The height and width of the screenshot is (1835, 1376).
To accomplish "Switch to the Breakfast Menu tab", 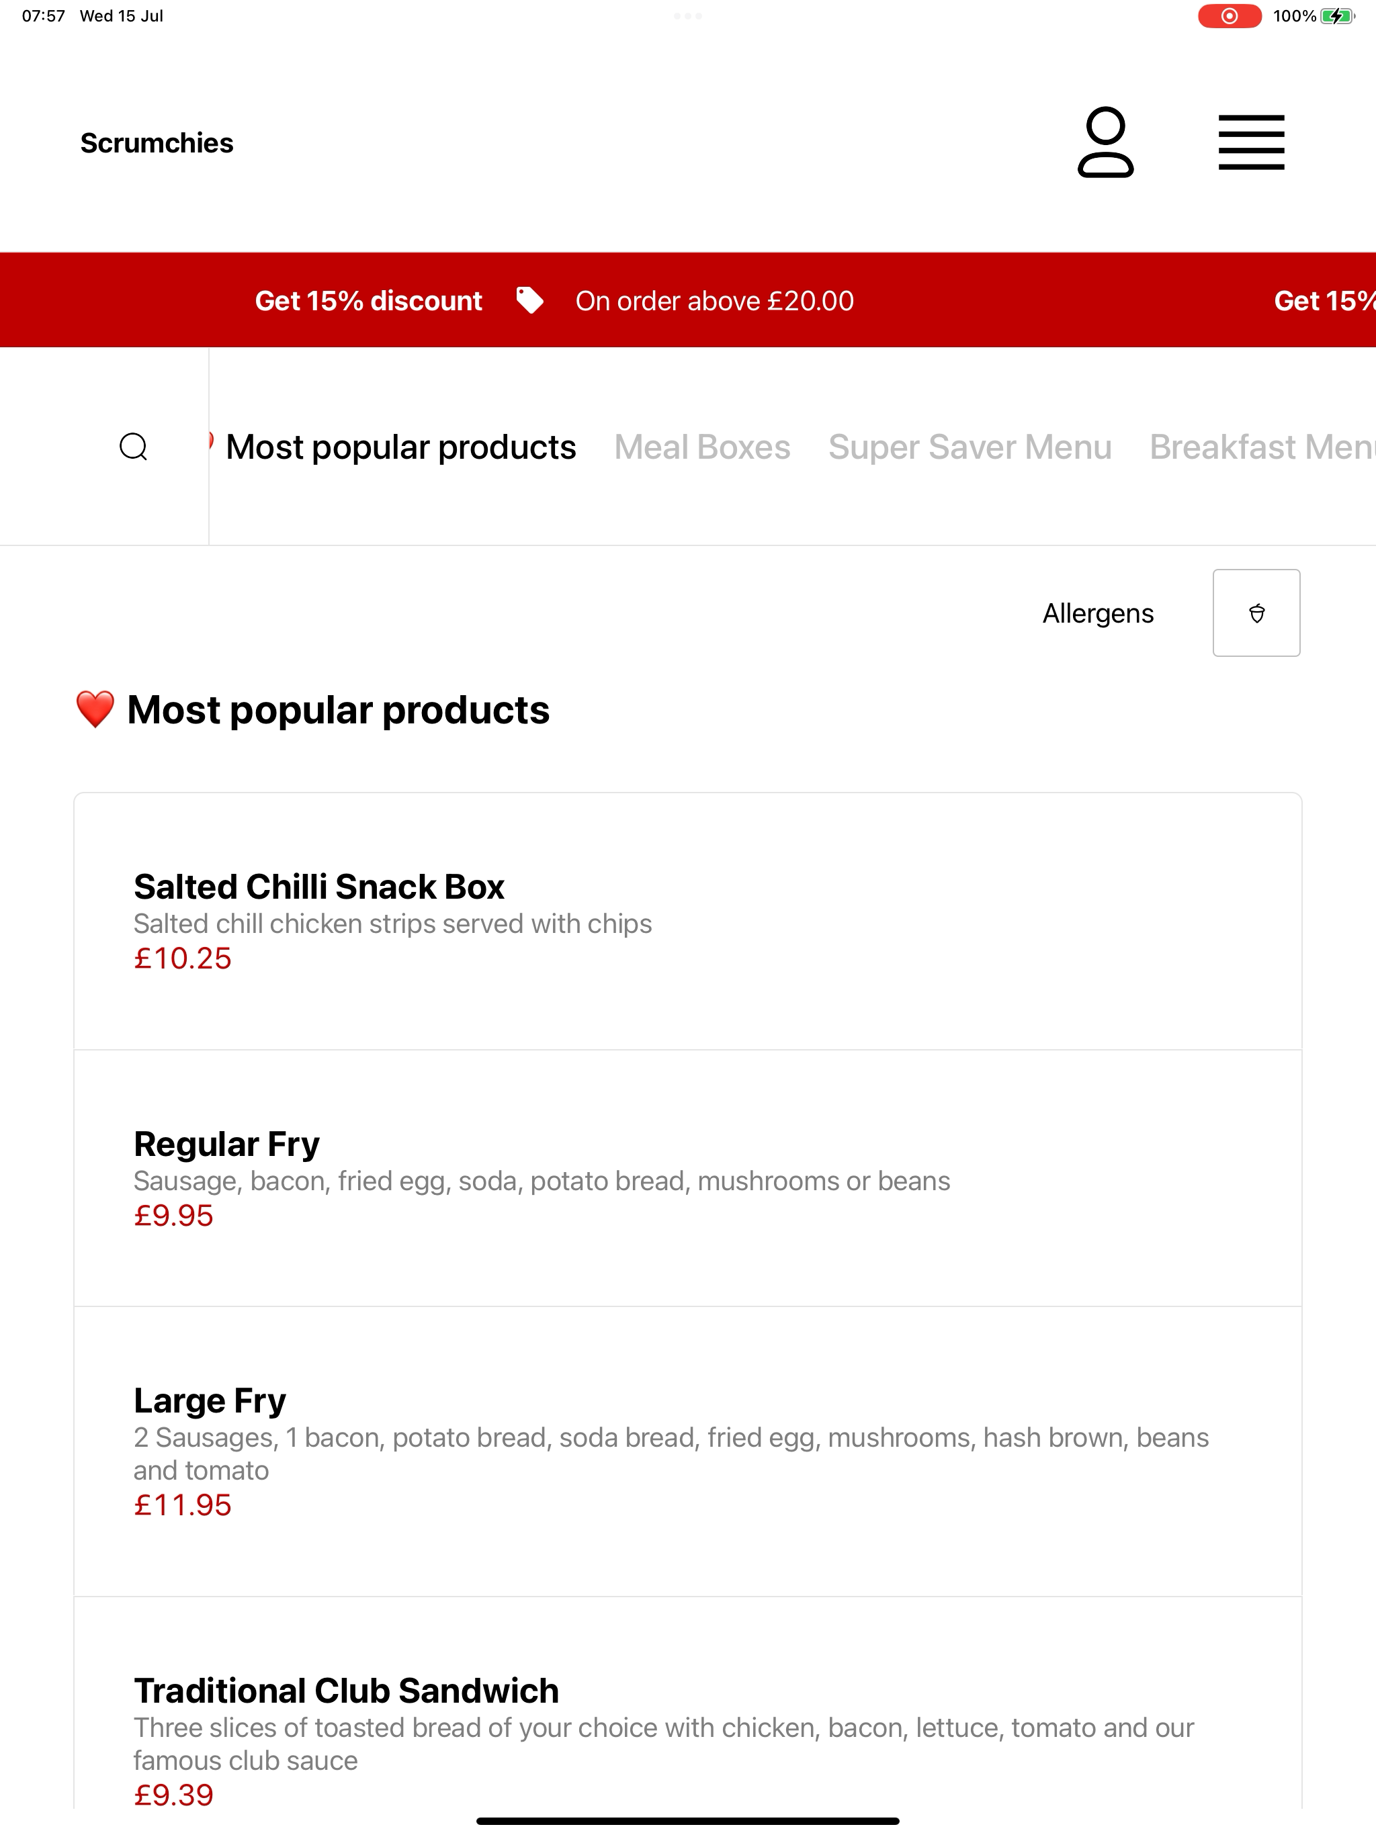I will click(x=1262, y=447).
